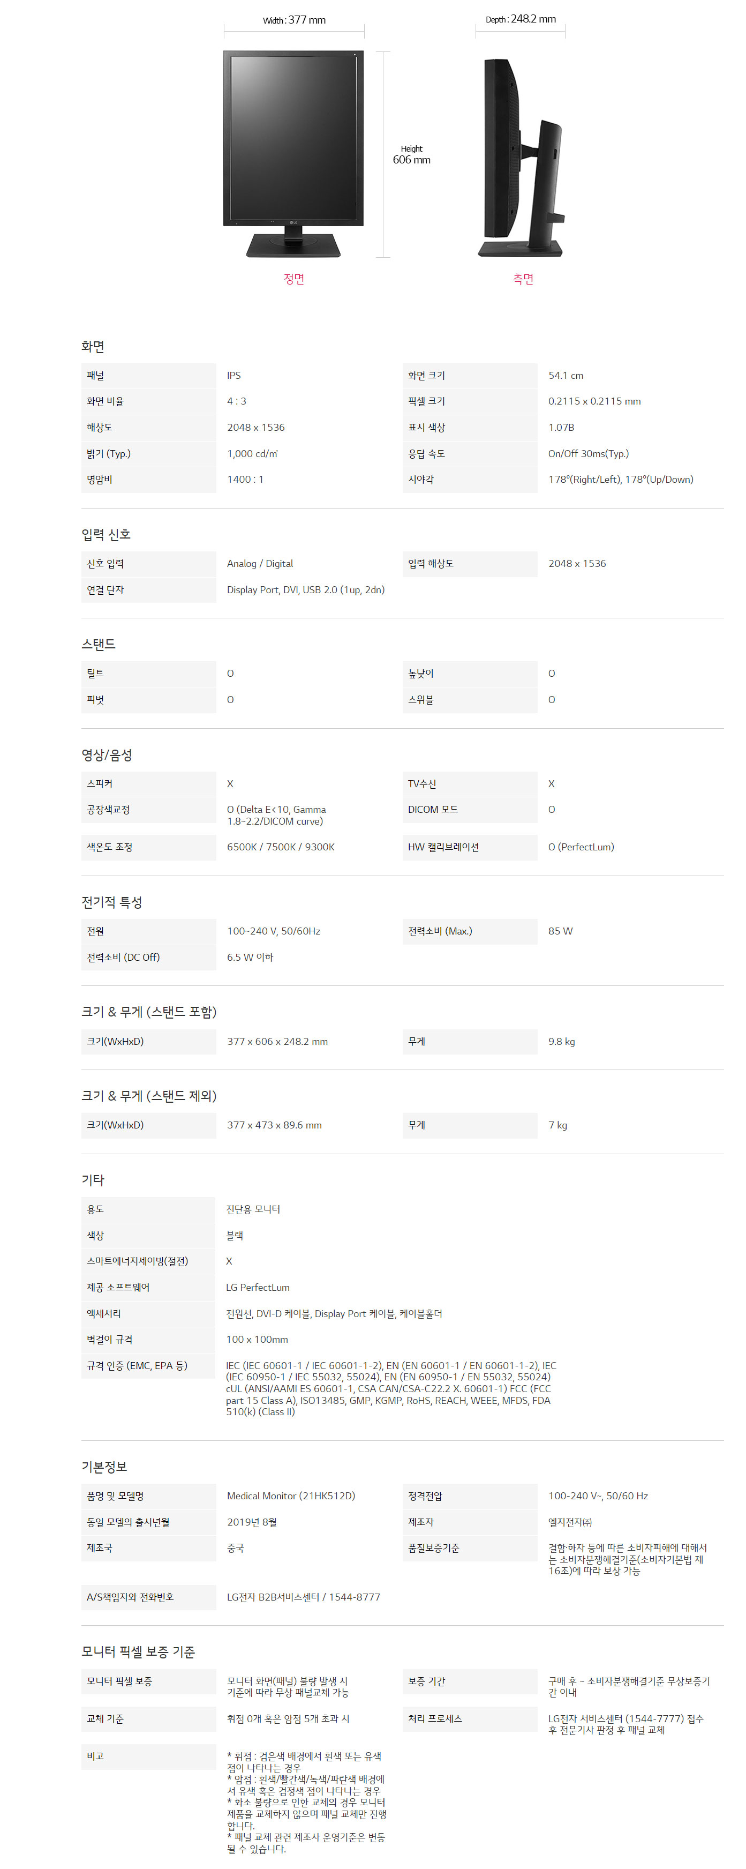Select the 입력 신호 section heading
Screen dimensions: 746x1869
click(106, 534)
